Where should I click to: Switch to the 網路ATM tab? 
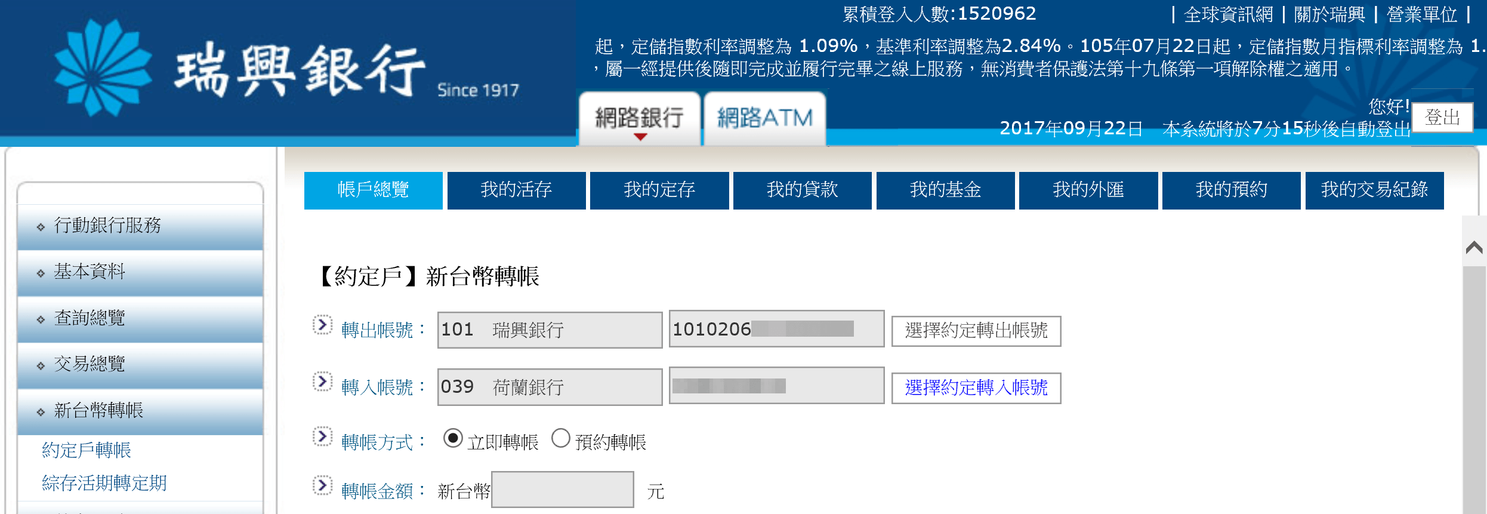tap(765, 118)
